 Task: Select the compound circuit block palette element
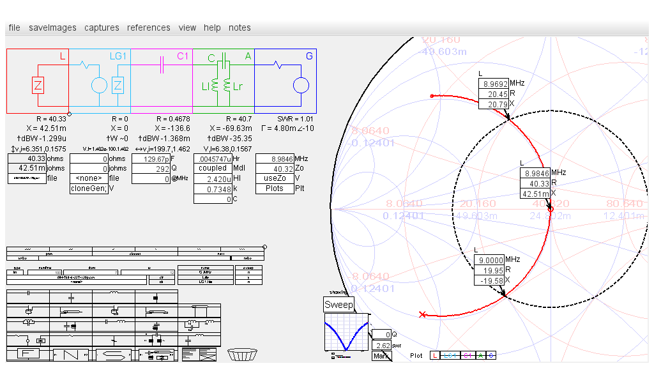coord(156,355)
